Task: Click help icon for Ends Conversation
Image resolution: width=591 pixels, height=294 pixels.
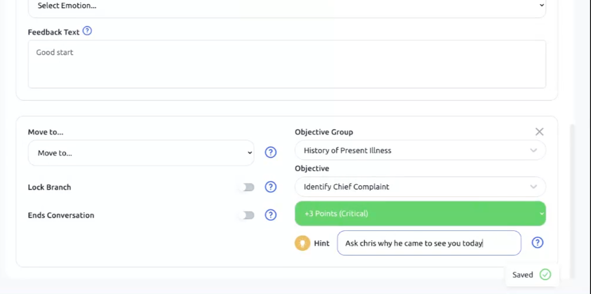Action: [x=270, y=215]
